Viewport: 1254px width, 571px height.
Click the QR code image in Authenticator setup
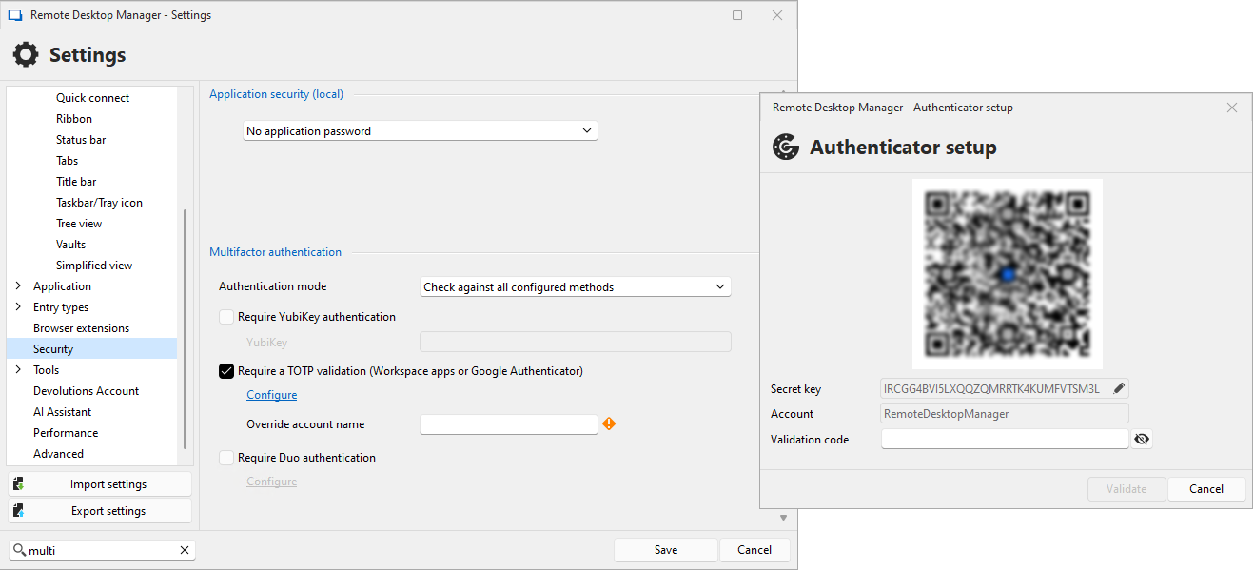[1008, 274]
